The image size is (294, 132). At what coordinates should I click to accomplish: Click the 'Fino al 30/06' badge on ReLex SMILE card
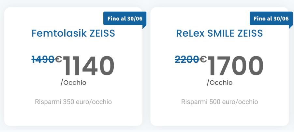(x=271, y=19)
